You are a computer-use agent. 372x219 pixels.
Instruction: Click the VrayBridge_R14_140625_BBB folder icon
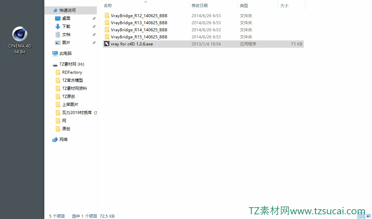[107, 30]
